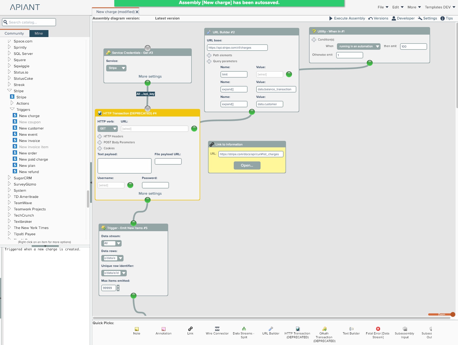This screenshot has height=345, width=458.
Task: Click the Open... button in Link panel
Action: coord(247,165)
